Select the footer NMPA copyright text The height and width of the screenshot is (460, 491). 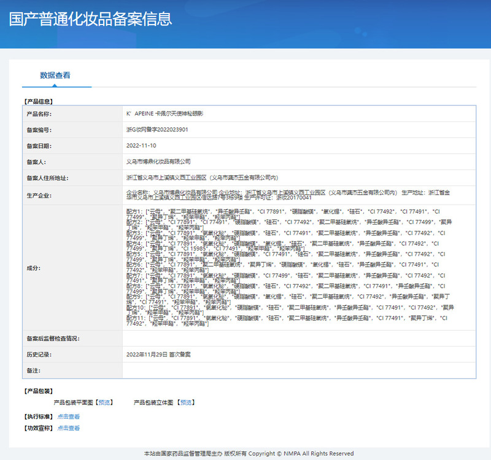click(249, 453)
